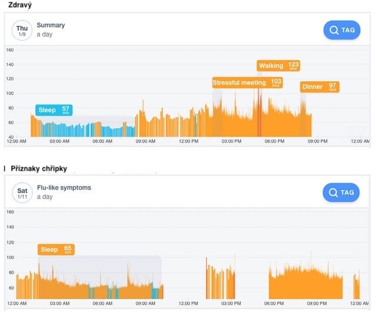Click the 09:00 AM label on Thursday chart
This screenshot has width=378, height=315.
145,141
